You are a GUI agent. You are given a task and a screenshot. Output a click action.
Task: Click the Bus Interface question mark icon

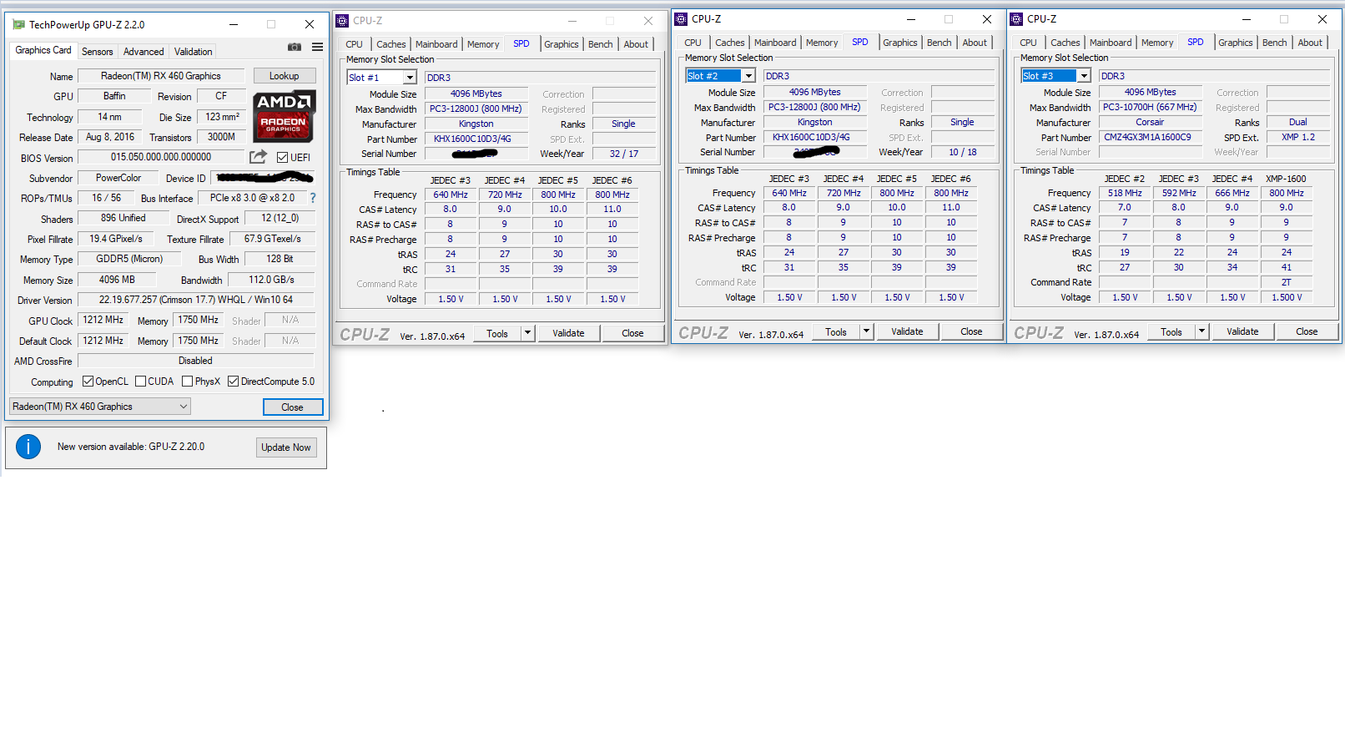pos(313,198)
